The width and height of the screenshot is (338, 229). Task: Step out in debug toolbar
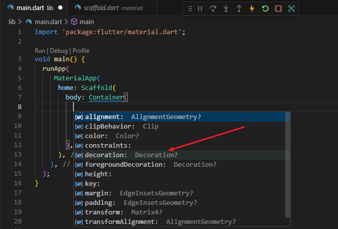239,9
